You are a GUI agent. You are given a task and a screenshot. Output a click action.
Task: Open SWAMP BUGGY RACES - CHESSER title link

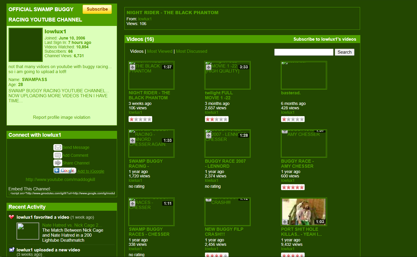(x=149, y=232)
